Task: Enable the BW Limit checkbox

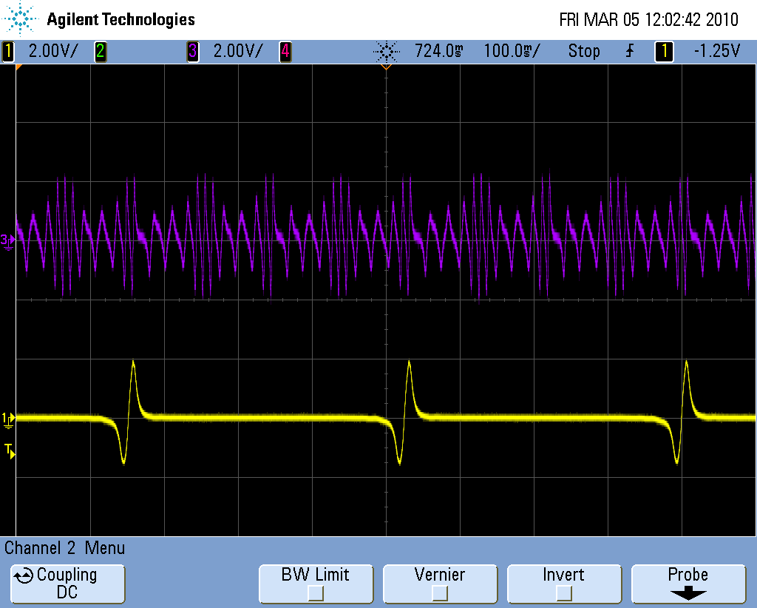Action: pyautogui.click(x=316, y=592)
